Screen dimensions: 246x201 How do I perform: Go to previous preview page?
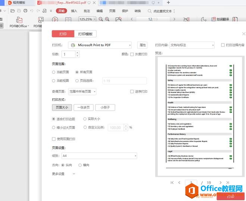click(179, 182)
